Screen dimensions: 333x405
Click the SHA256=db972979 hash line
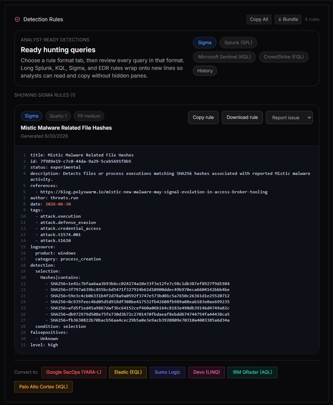[137, 314]
